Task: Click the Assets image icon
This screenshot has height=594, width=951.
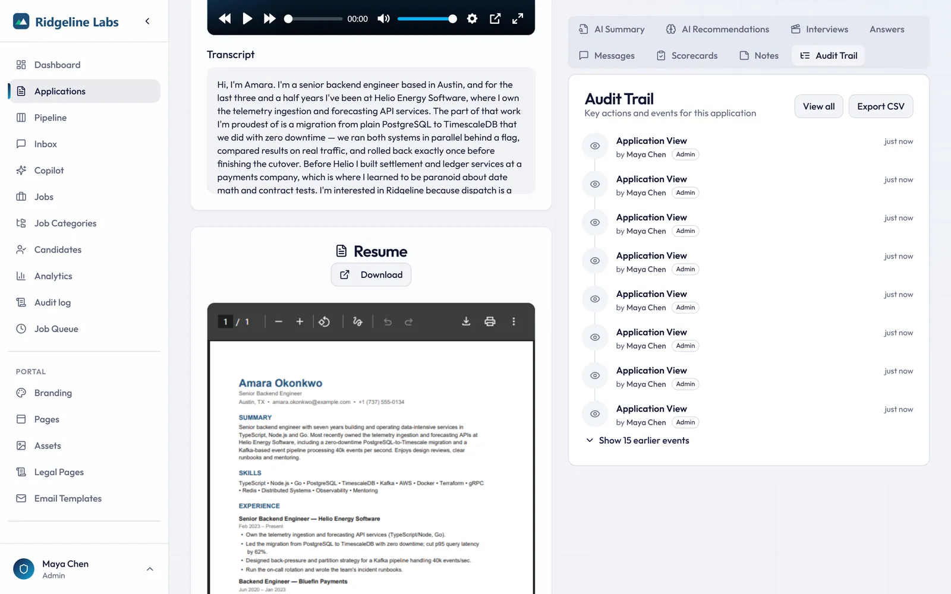Action: (21, 445)
